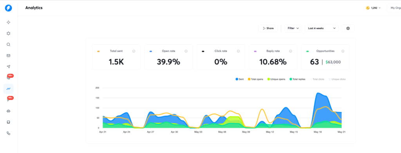
Task: Open the sparkle Copilot icon in sidebar
Action: click(9, 22)
